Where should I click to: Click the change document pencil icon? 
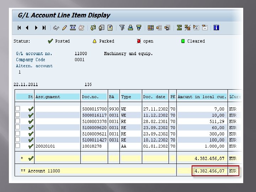pyautogui.click(x=64, y=27)
